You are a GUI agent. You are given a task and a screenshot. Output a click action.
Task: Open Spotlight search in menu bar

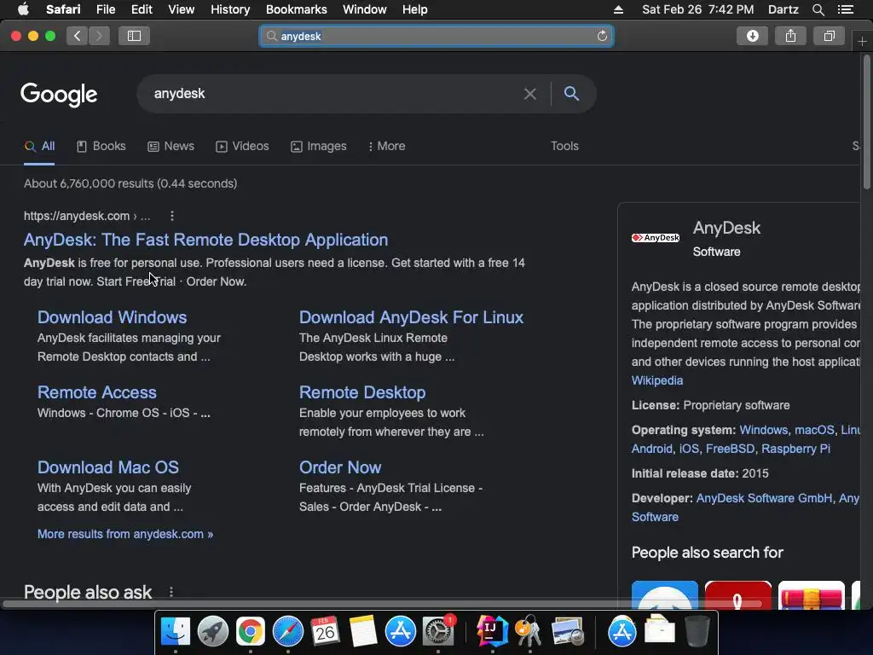tap(818, 9)
